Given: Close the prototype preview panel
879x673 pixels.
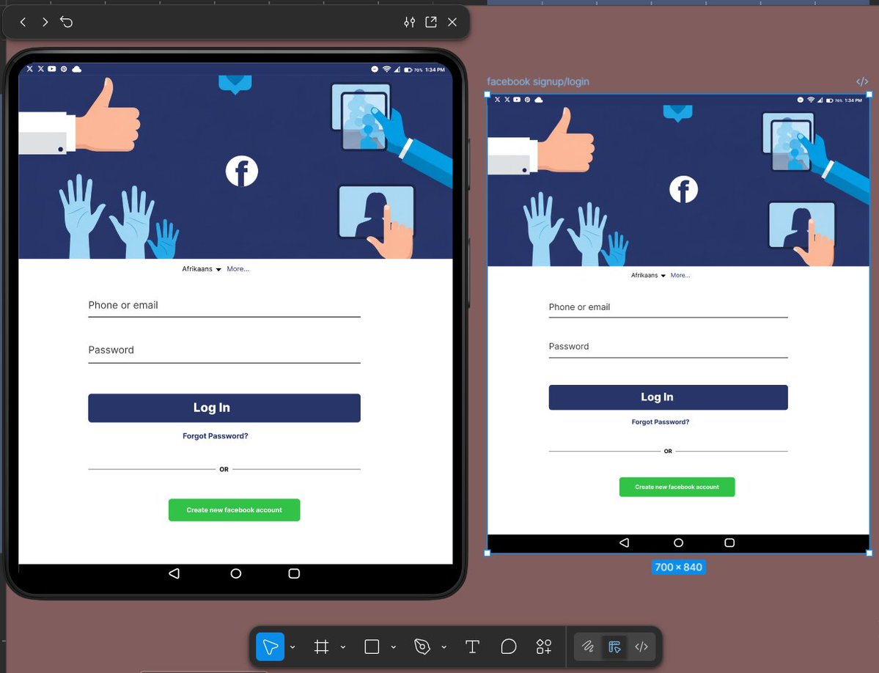Looking at the screenshot, I should (x=452, y=22).
